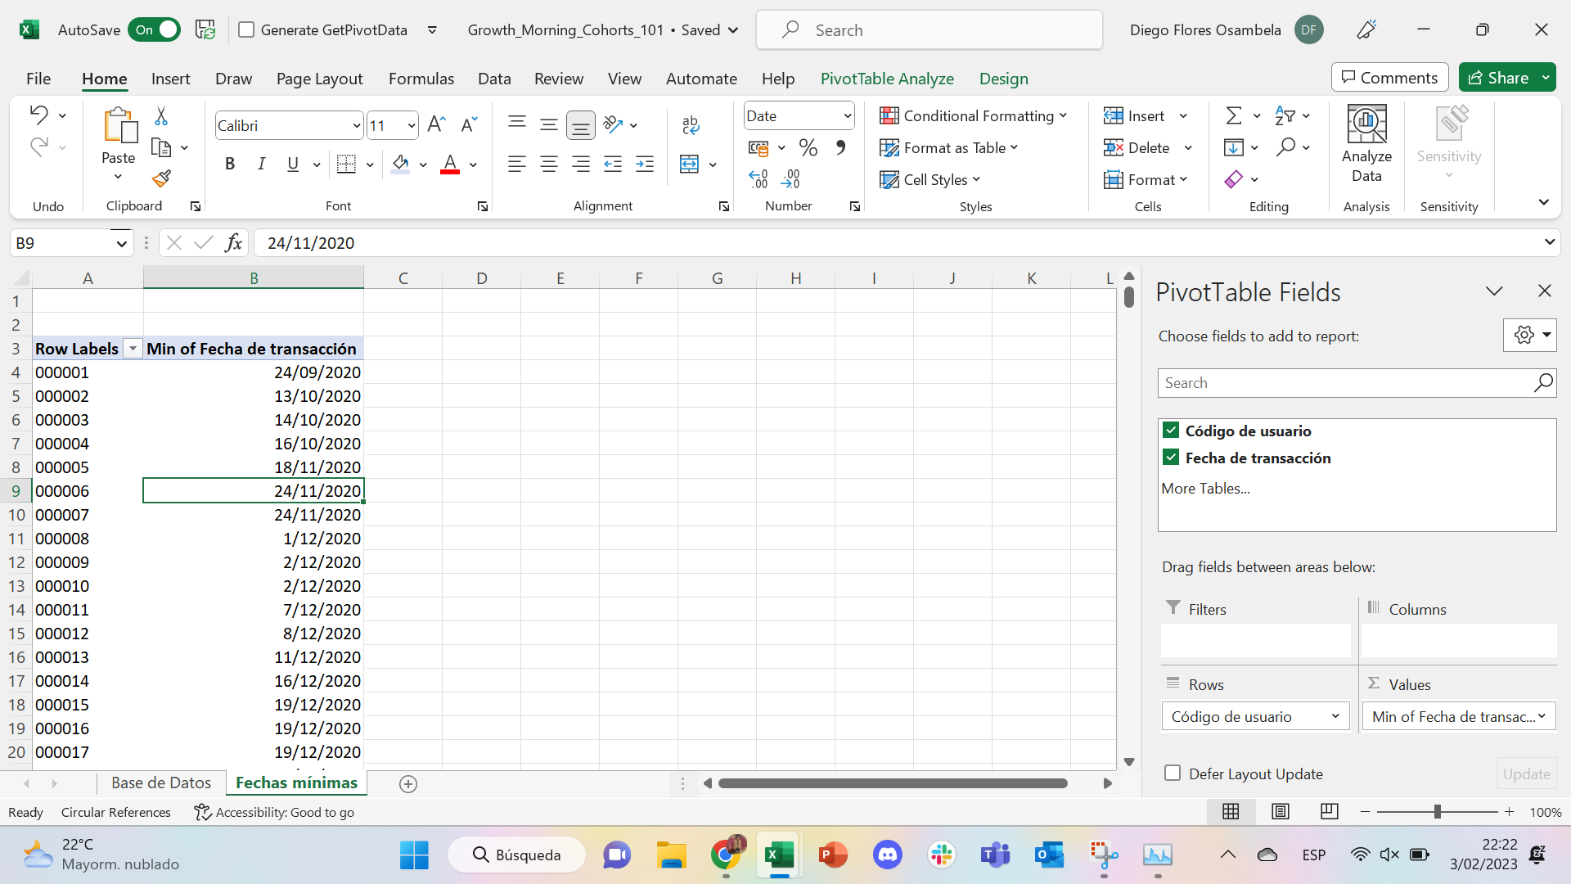Enable Defer Layout Update
Image resolution: width=1571 pixels, height=884 pixels.
(x=1173, y=773)
